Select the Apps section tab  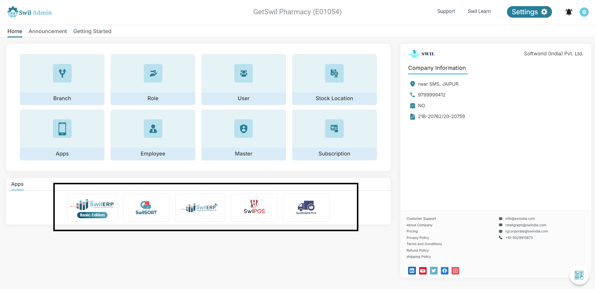[17, 184]
